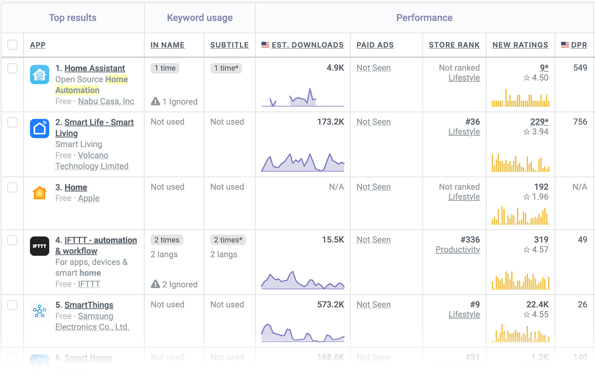View Smart Life downloads trend chart

click(303, 162)
